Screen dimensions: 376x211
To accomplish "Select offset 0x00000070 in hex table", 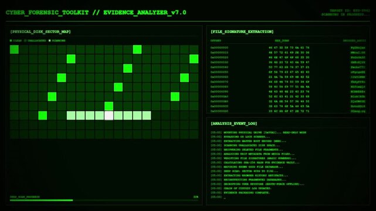I will point(219,81).
